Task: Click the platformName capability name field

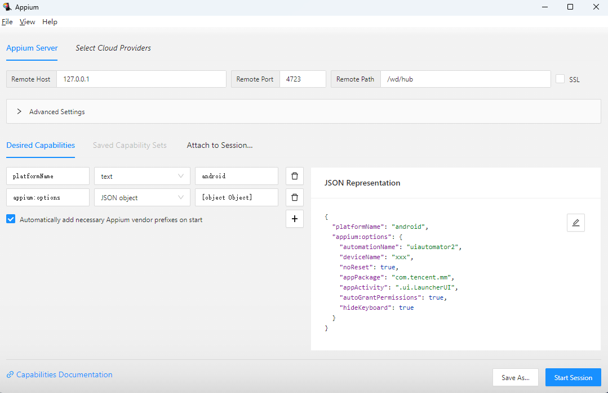Action: [x=48, y=176]
